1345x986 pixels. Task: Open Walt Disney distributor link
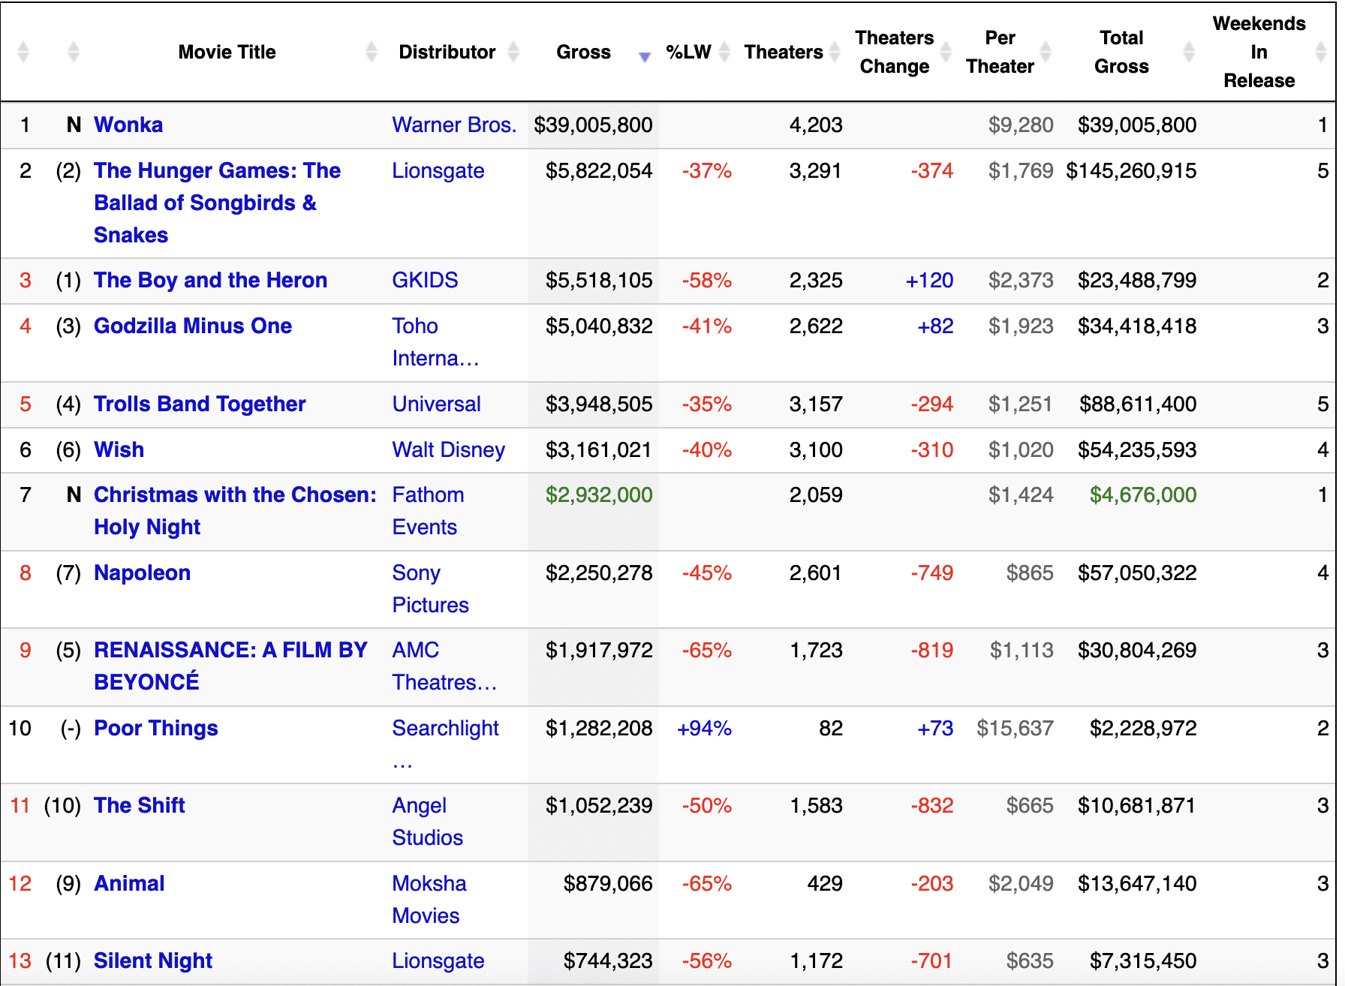449,449
